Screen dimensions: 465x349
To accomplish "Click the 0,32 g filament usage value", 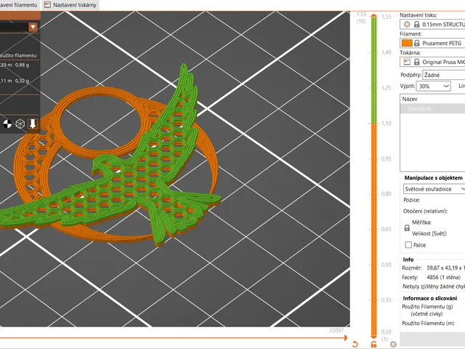I will click(x=22, y=81).
